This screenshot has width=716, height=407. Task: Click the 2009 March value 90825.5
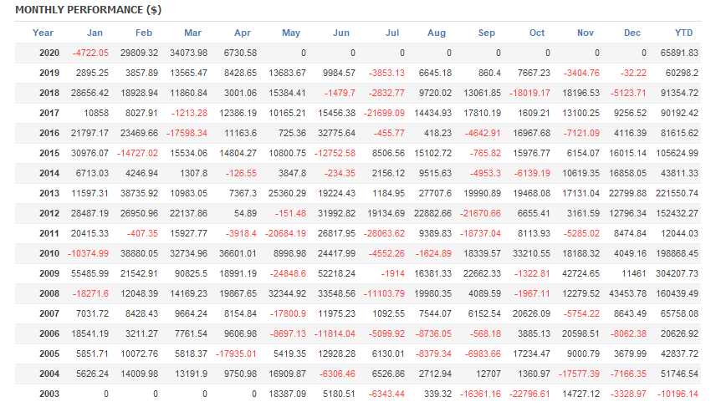191,274
